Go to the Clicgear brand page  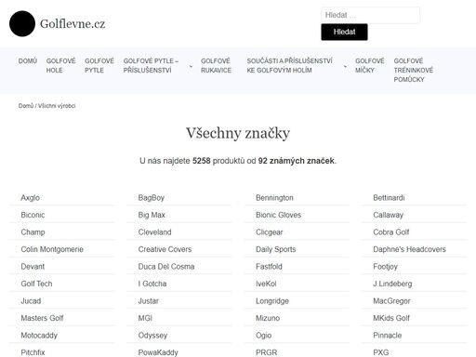click(x=269, y=232)
